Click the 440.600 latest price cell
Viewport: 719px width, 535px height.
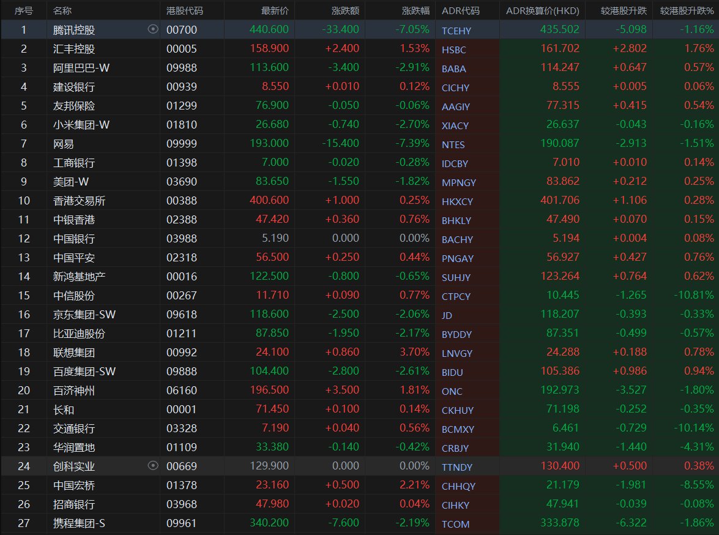pos(269,29)
